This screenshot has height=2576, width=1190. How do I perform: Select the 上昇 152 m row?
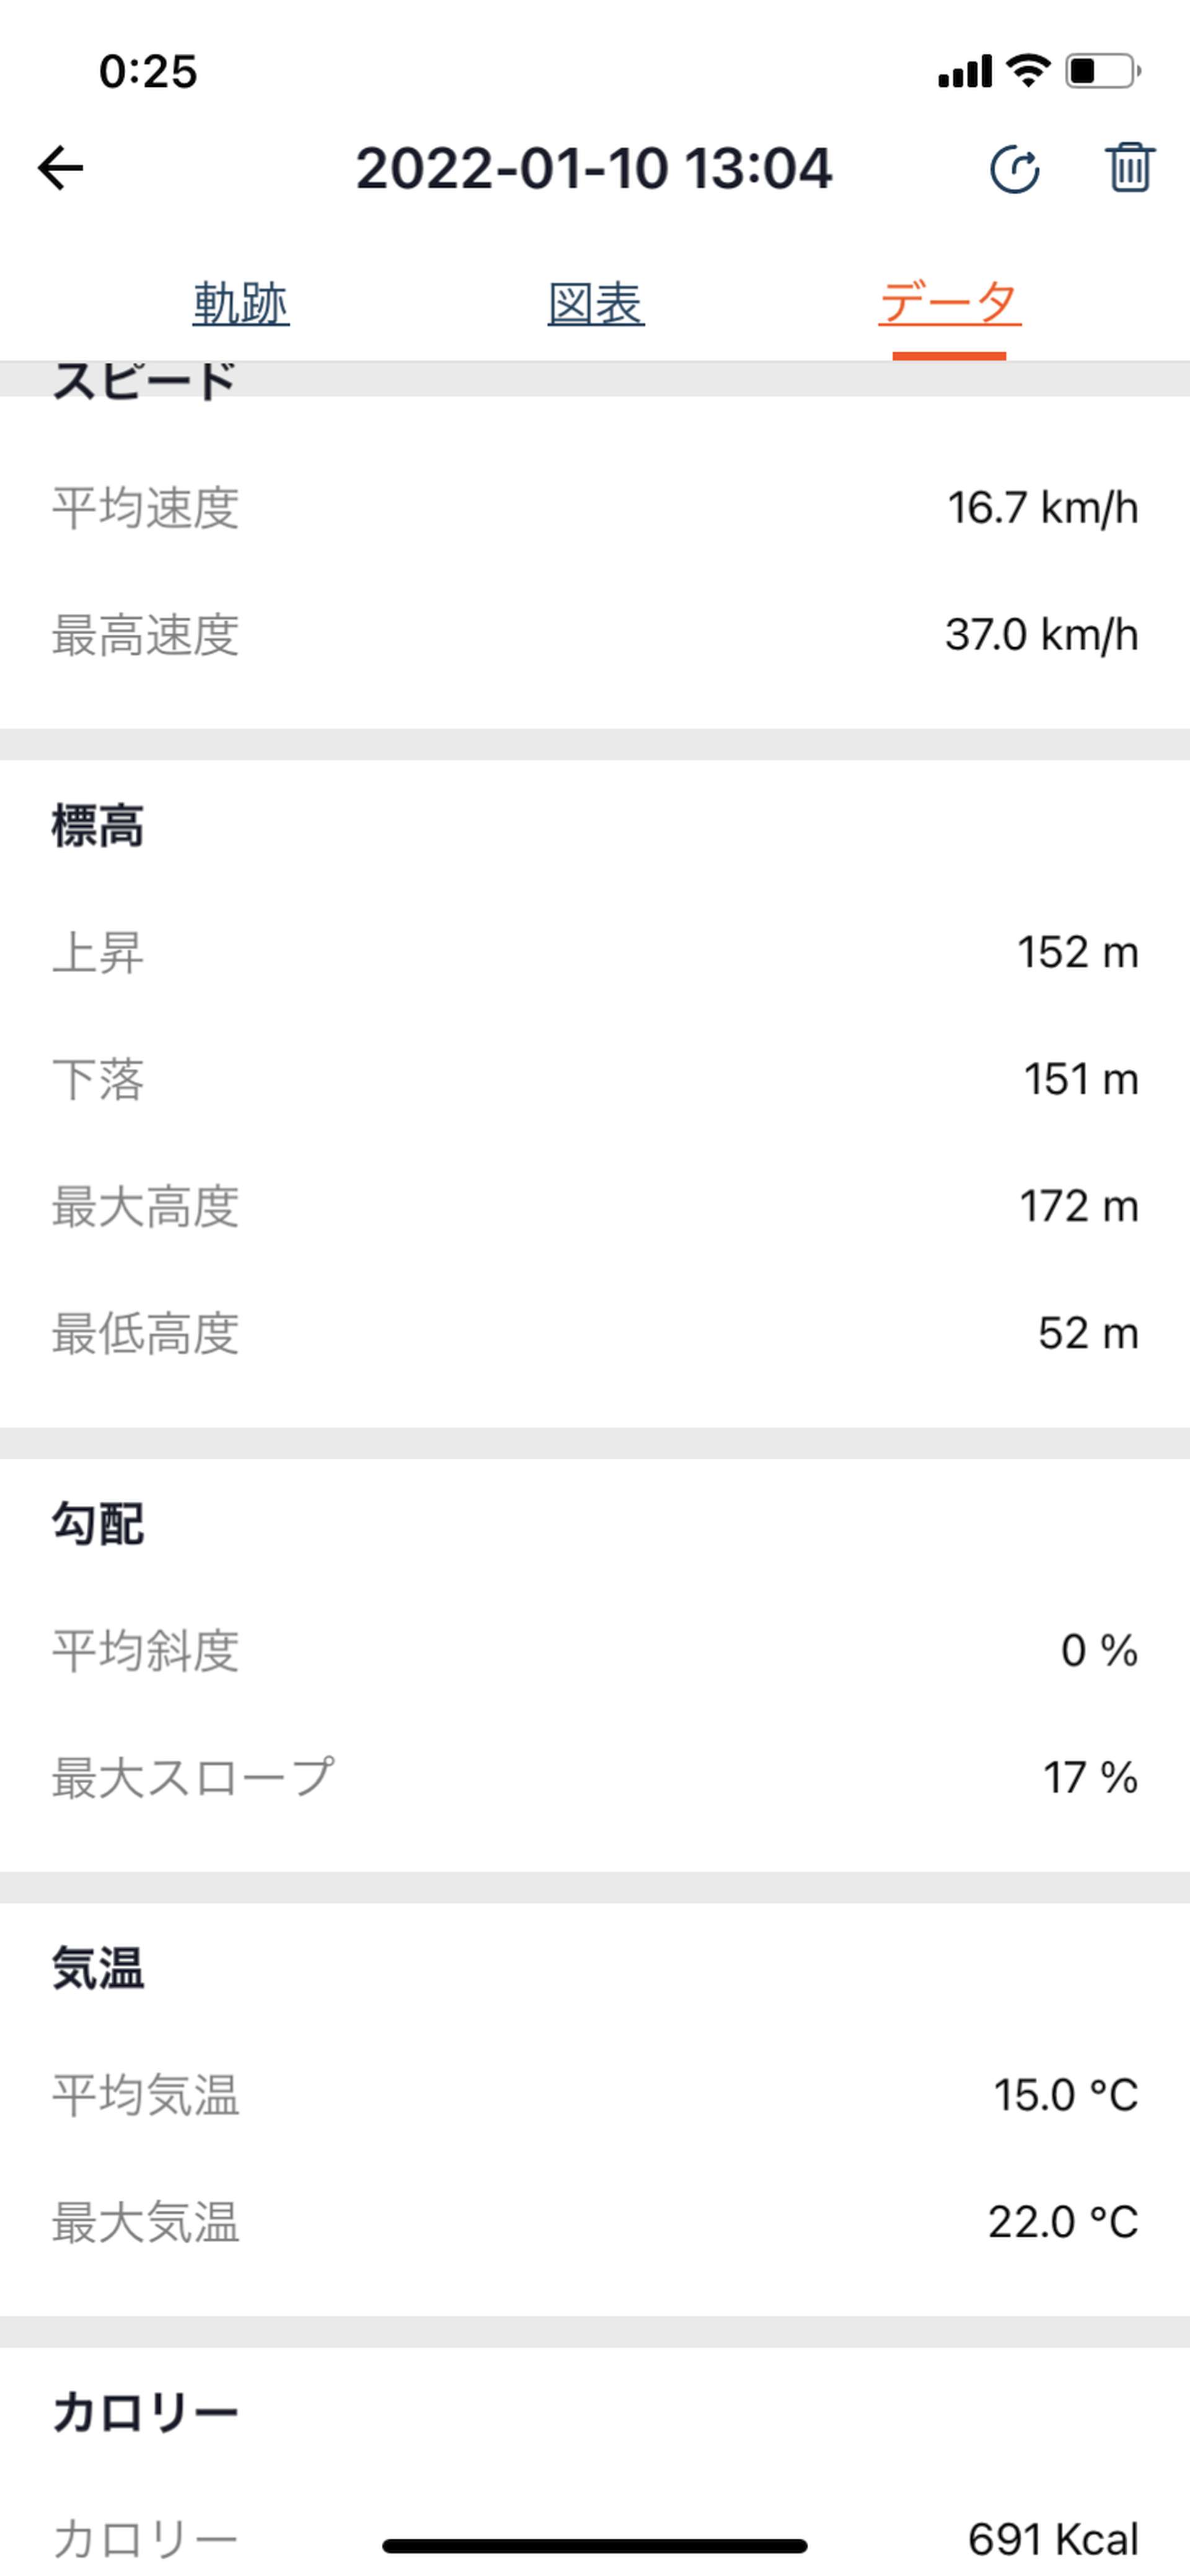click(595, 952)
